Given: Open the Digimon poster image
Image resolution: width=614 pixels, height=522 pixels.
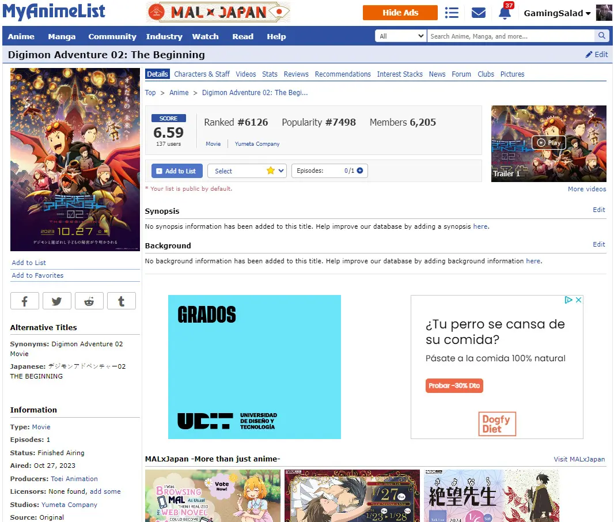Looking at the screenshot, I should (x=75, y=160).
